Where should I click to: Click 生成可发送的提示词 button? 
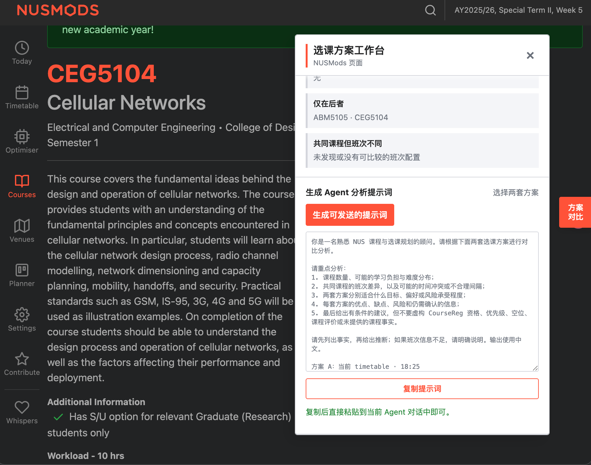click(350, 215)
